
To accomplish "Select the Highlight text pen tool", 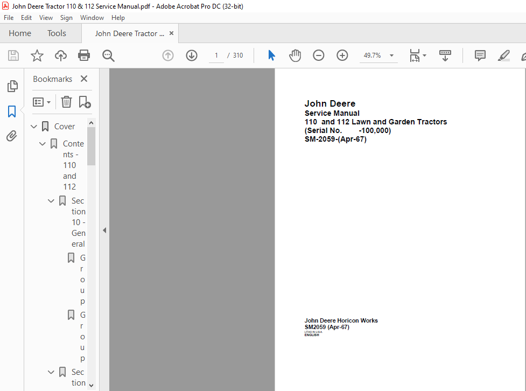I will [x=503, y=55].
